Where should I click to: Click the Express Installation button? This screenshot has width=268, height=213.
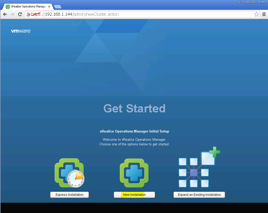click(70, 195)
